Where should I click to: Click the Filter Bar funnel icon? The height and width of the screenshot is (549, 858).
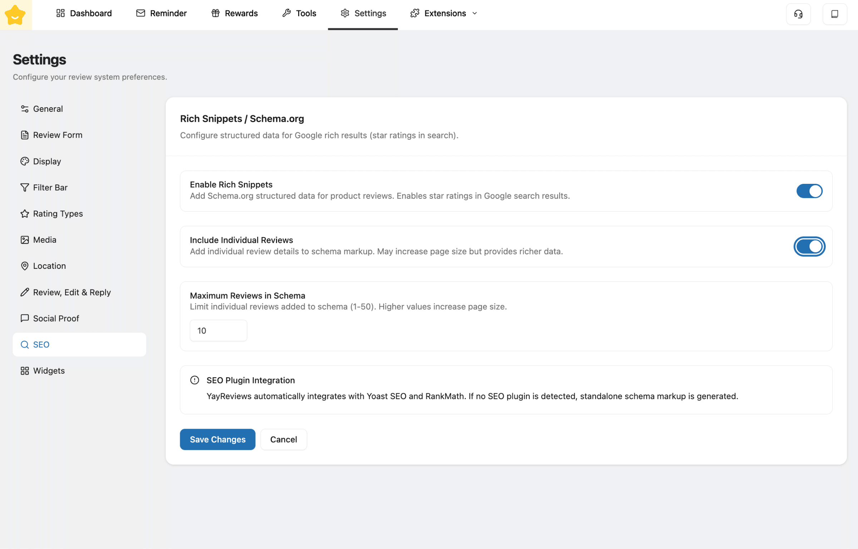coord(24,187)
